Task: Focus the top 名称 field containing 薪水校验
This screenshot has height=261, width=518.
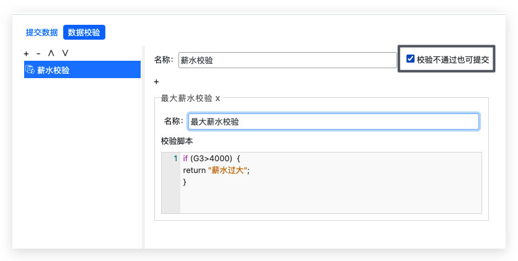Action: 288,60
